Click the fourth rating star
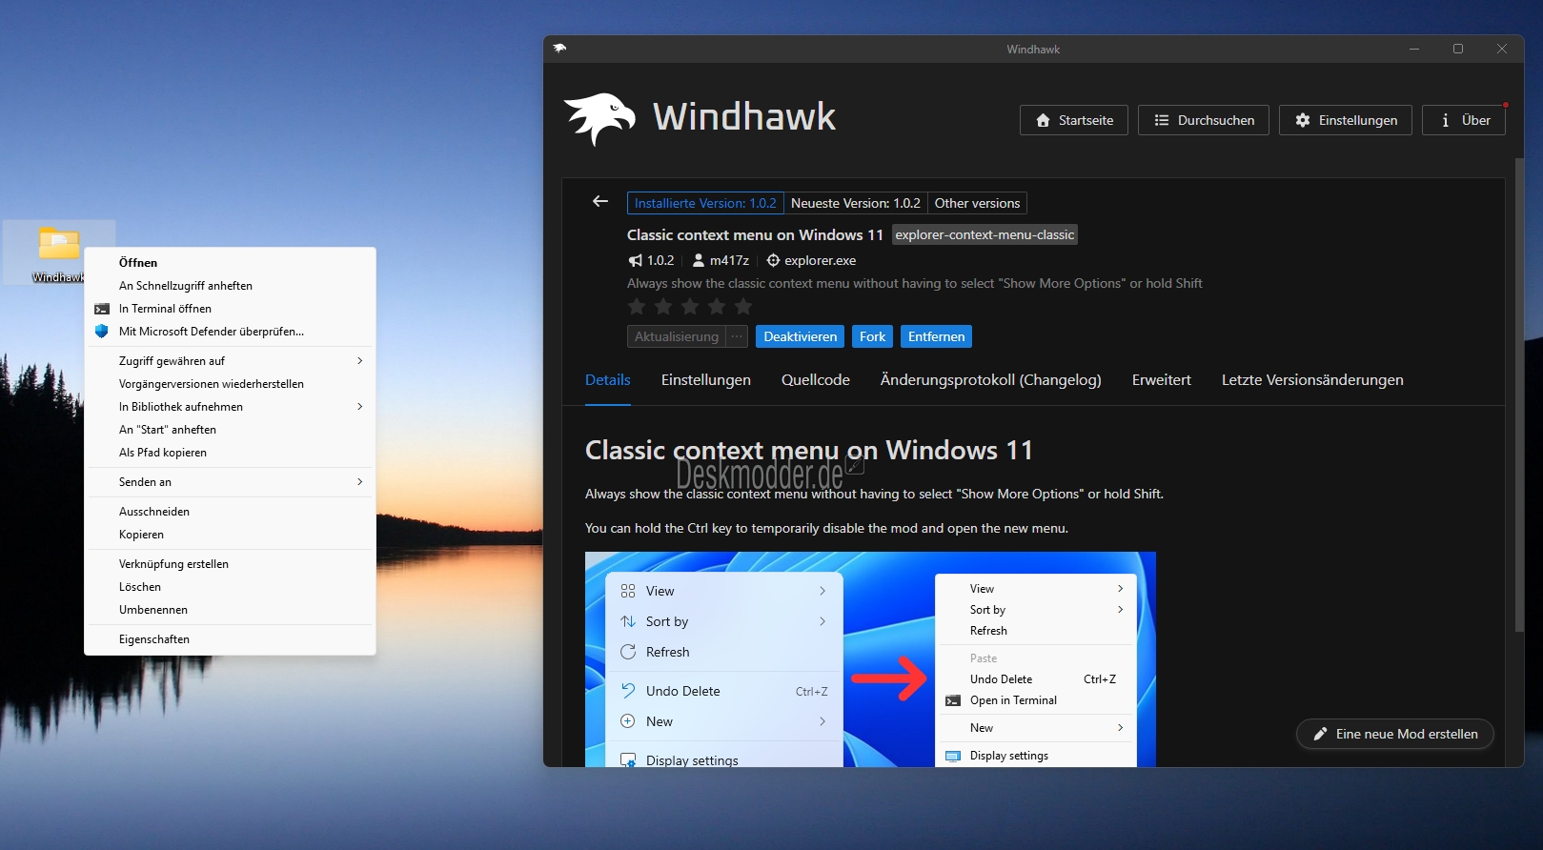The image size is (1543, 850). pos(717,306)
